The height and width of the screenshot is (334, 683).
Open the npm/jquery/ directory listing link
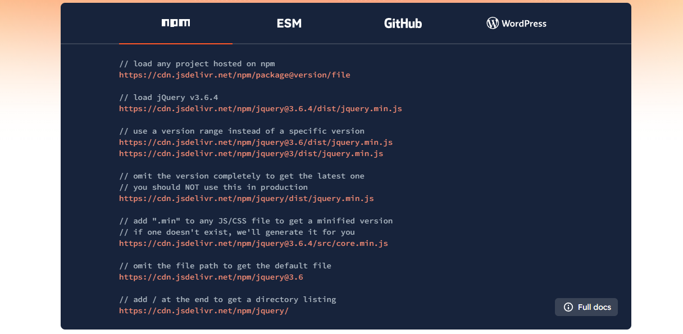(x=204, y=310)
